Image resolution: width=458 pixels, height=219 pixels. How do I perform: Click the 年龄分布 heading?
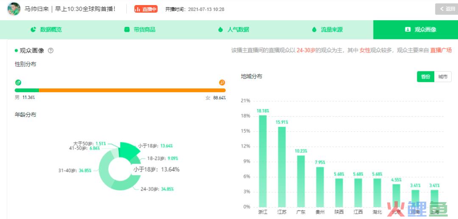tap(25, 115)
